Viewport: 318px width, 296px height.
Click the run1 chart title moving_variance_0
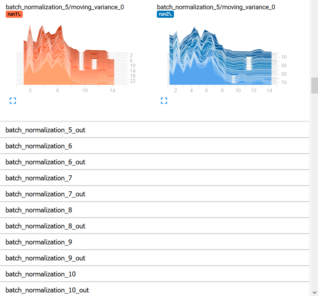(x=65, y=7)
